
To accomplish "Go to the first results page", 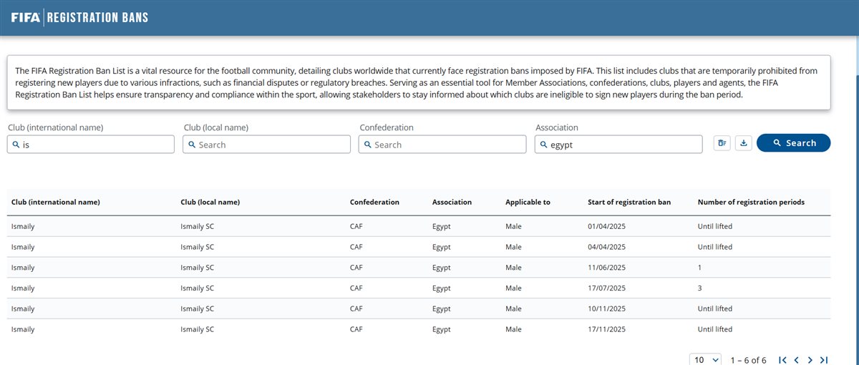I will [x=782, y=360].
